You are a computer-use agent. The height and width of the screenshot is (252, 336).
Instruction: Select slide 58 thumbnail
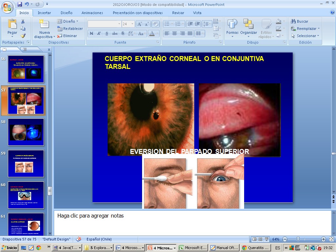coord(26,132)
